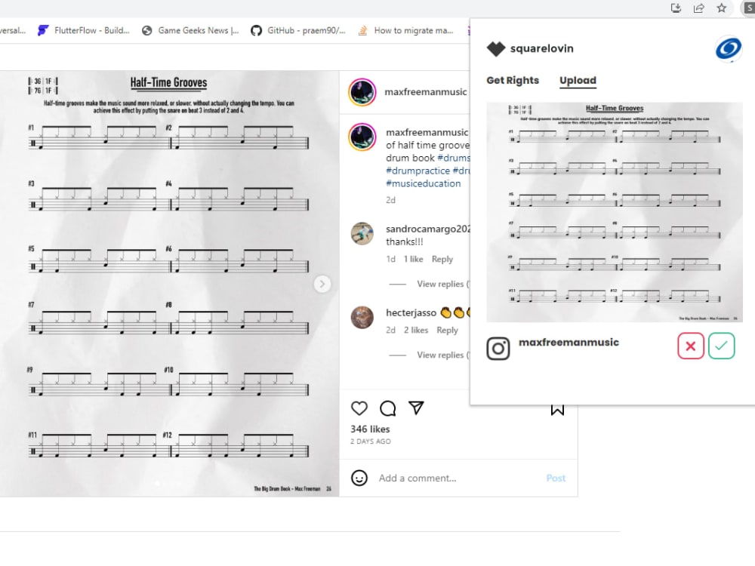Switch to the Get Rights tab
The image size is (755, 566).
[513, 81]
